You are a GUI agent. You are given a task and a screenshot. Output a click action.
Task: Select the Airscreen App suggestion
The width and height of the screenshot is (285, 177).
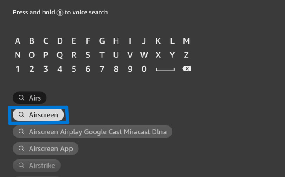(x=46, y=149)
